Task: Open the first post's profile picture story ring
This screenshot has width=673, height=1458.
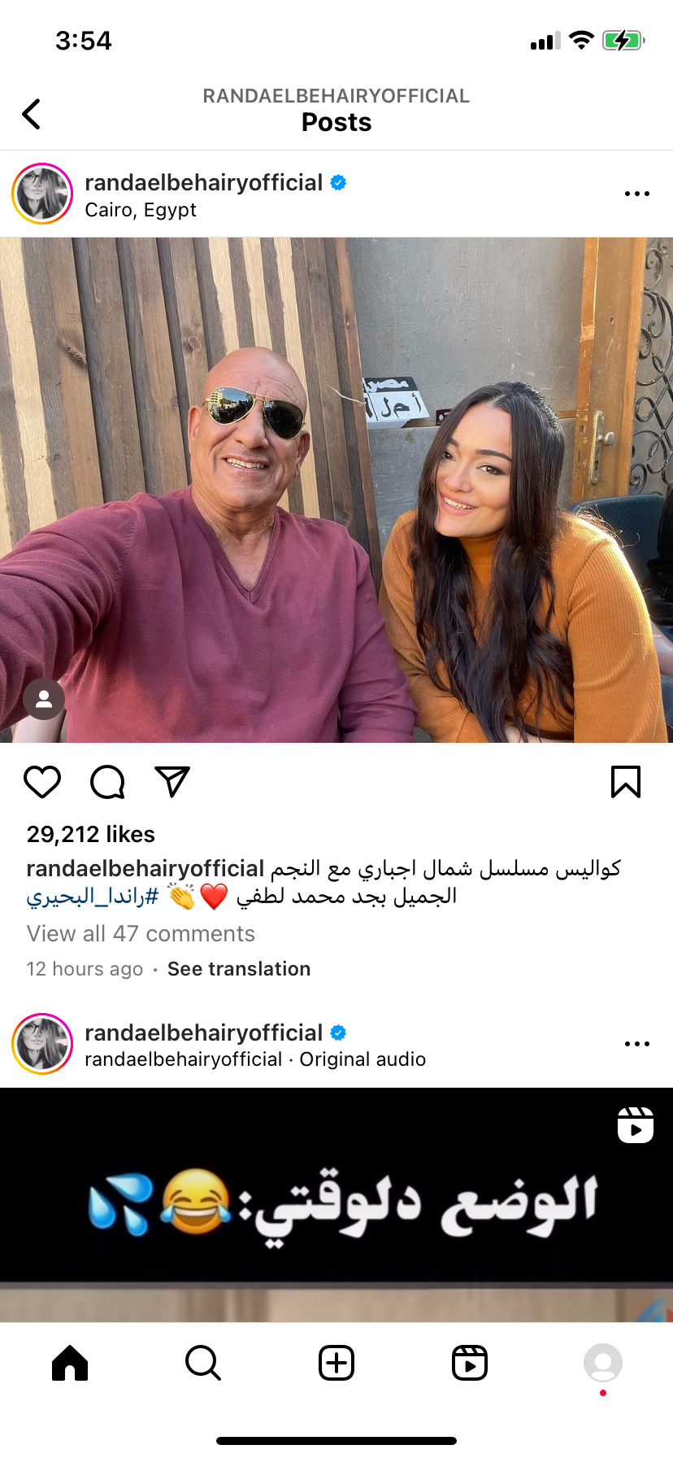Action: point(42,194)
